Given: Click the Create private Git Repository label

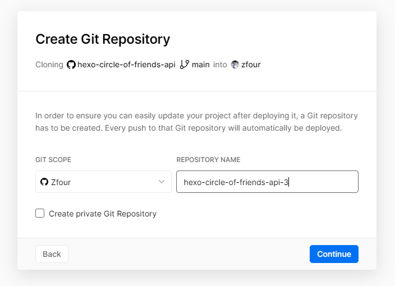Looking at the screenshot, I should pos(103,214).
